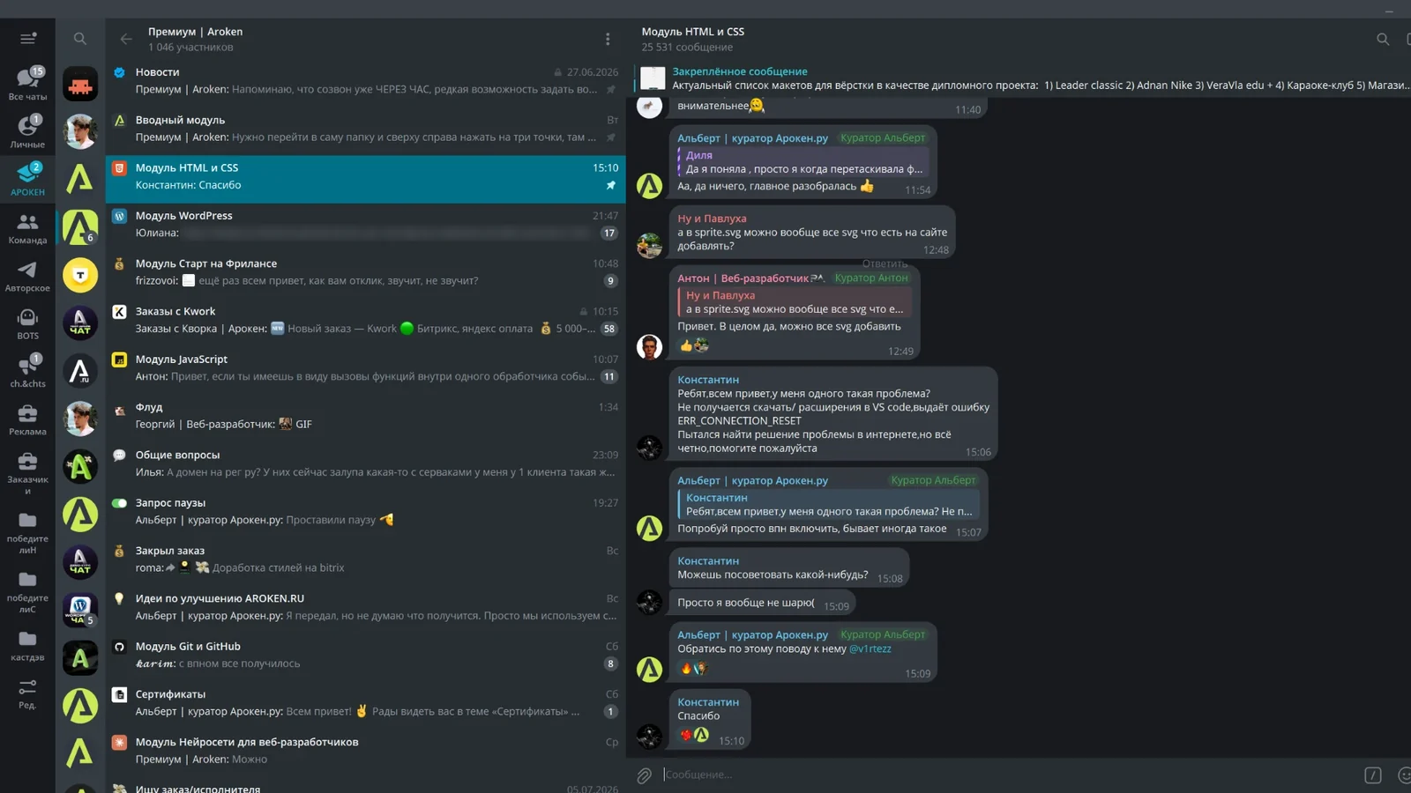Open the "Модуль Старт на Фрилансе" topic
This screenshot has height=793, width=1411.
(x=366, y=272)
